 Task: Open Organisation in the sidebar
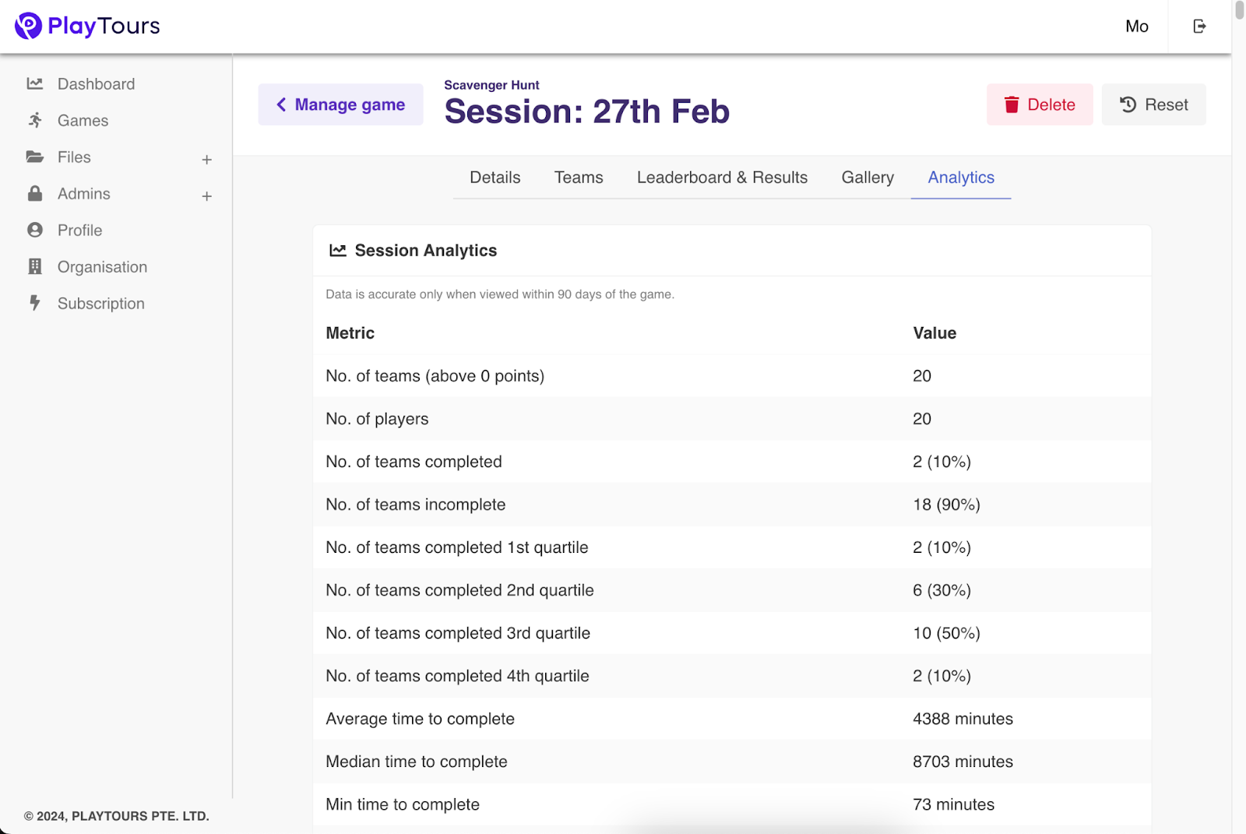[x=103, y=267]
